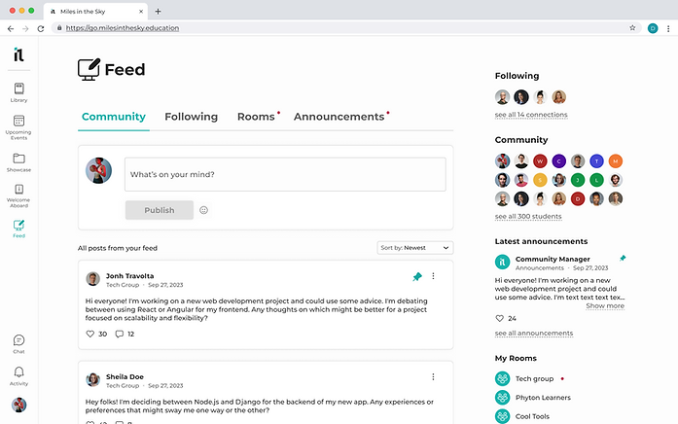Open the Sort by Newest dropdown
Image resolution: width=678 pixels, height=424 pixels.
414,248
